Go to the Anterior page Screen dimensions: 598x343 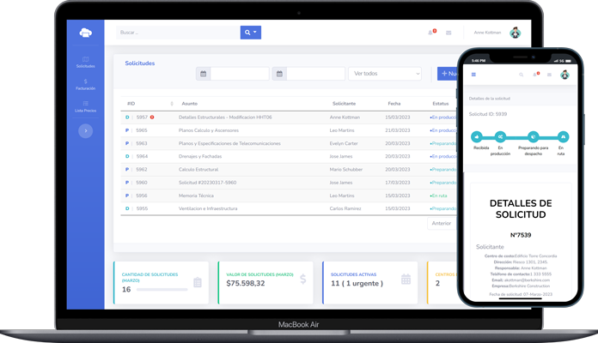click(442, 224)
